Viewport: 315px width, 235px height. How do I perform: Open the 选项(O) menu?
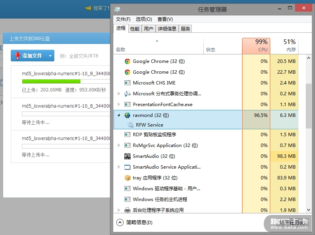click(144, 19)
